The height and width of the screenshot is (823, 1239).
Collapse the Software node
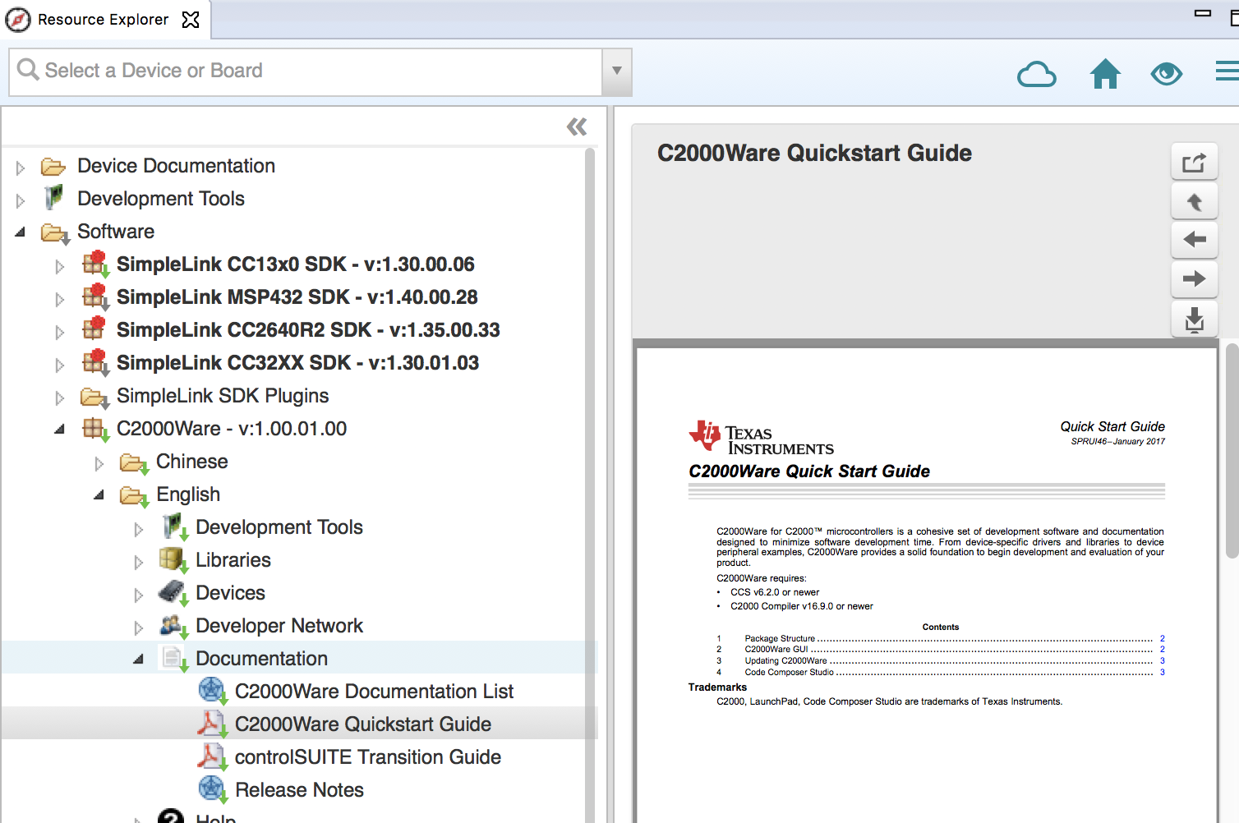click(21, 232)
